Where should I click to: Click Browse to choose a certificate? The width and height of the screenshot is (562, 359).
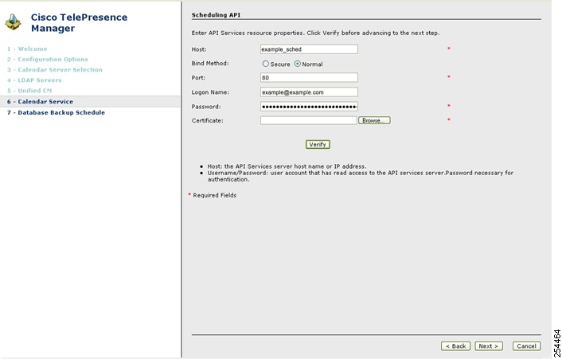(x=374, y=120)
